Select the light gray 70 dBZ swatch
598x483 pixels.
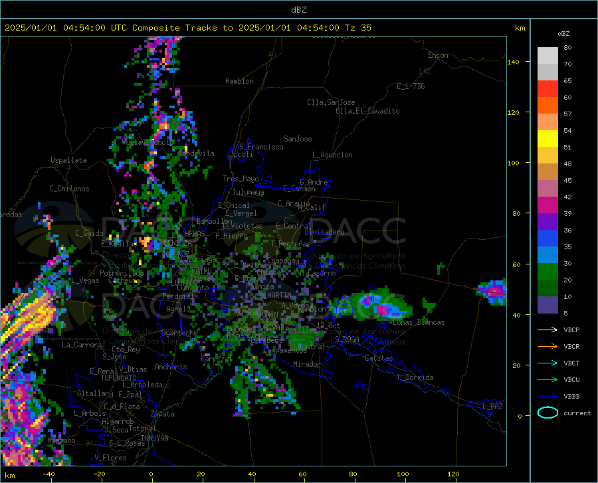[x=548, y=56]
